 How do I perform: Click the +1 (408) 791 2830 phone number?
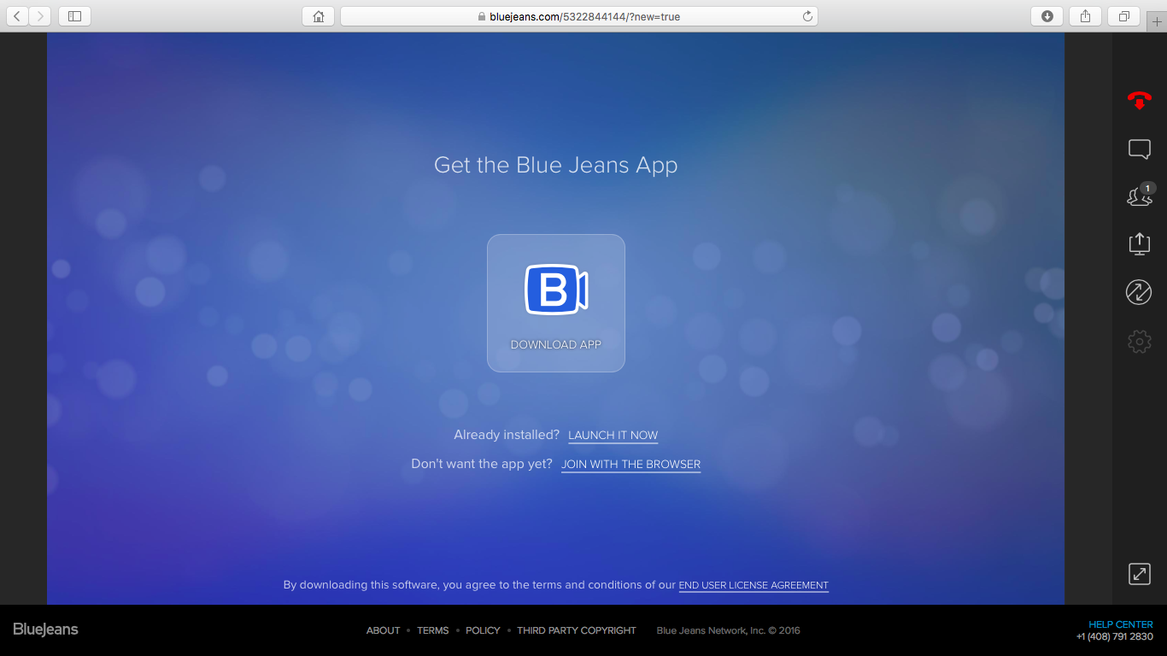tap(1115, 636)
